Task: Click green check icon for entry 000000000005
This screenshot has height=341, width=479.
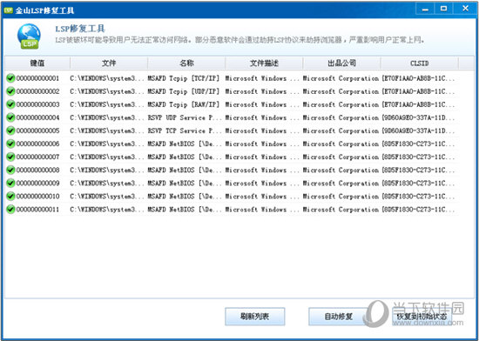Action: (10, 130)
